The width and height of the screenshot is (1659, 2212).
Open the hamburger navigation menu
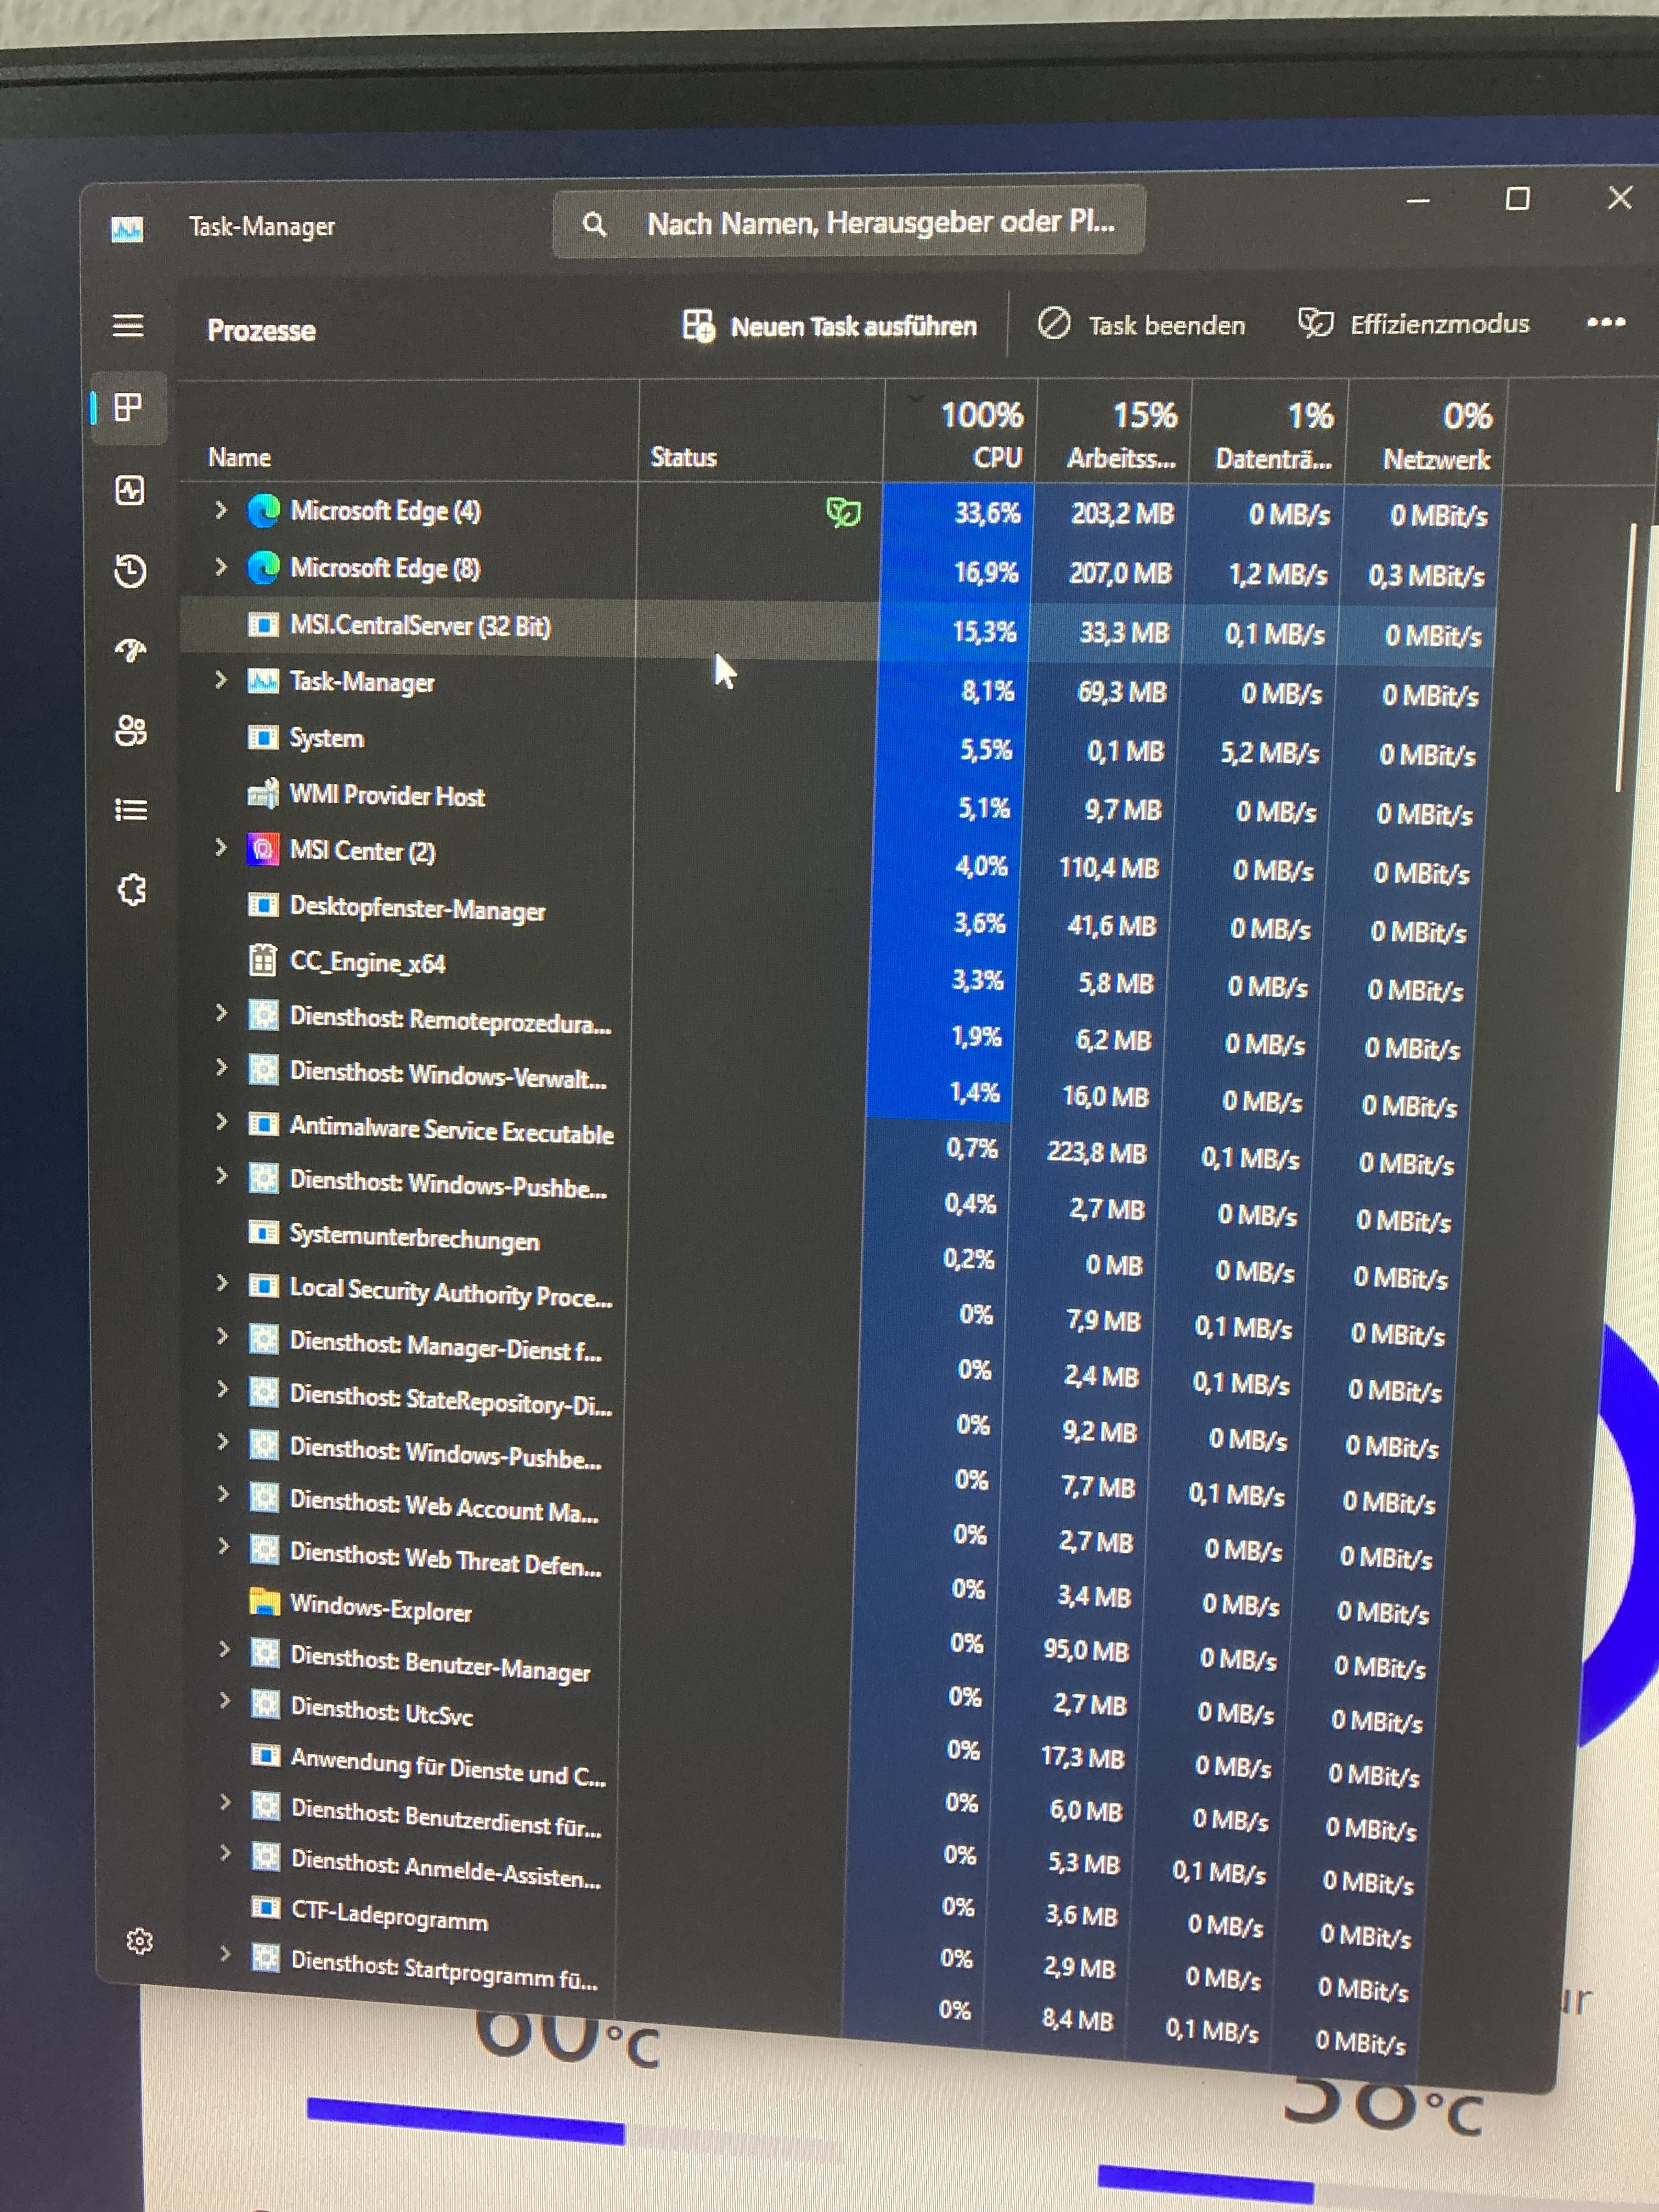tap(128, 326)
